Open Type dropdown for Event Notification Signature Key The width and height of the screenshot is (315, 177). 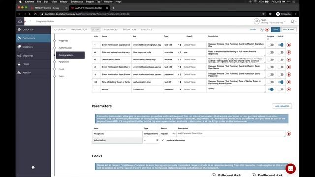(173, 45)
